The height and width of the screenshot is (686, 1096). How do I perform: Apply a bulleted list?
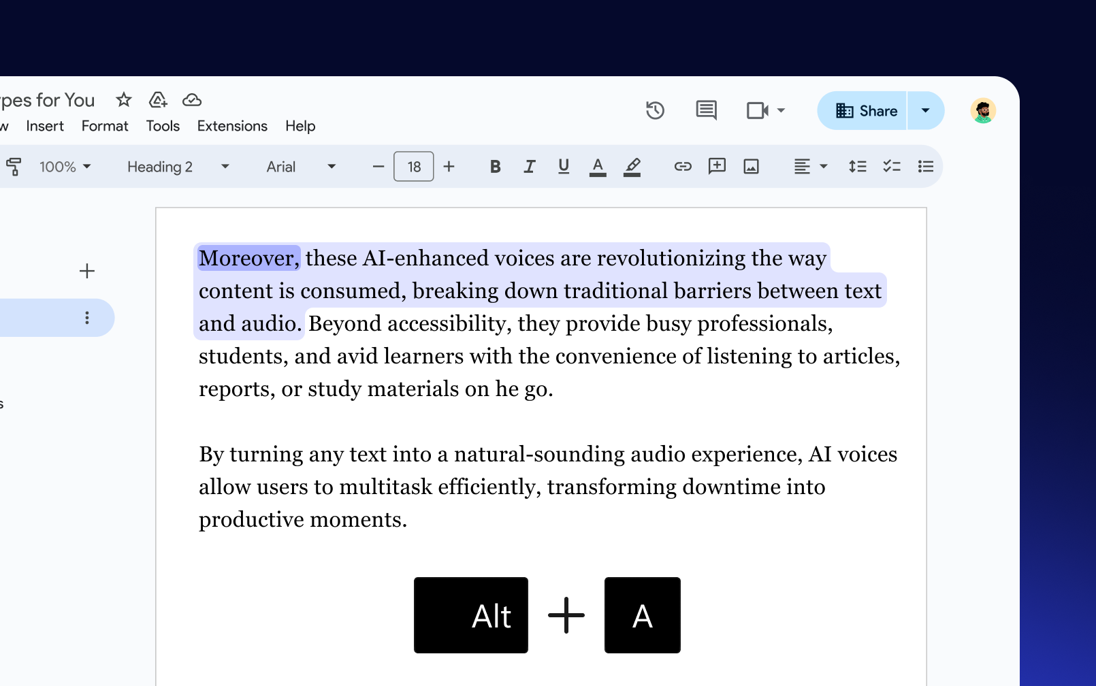(x=925, y=166)
